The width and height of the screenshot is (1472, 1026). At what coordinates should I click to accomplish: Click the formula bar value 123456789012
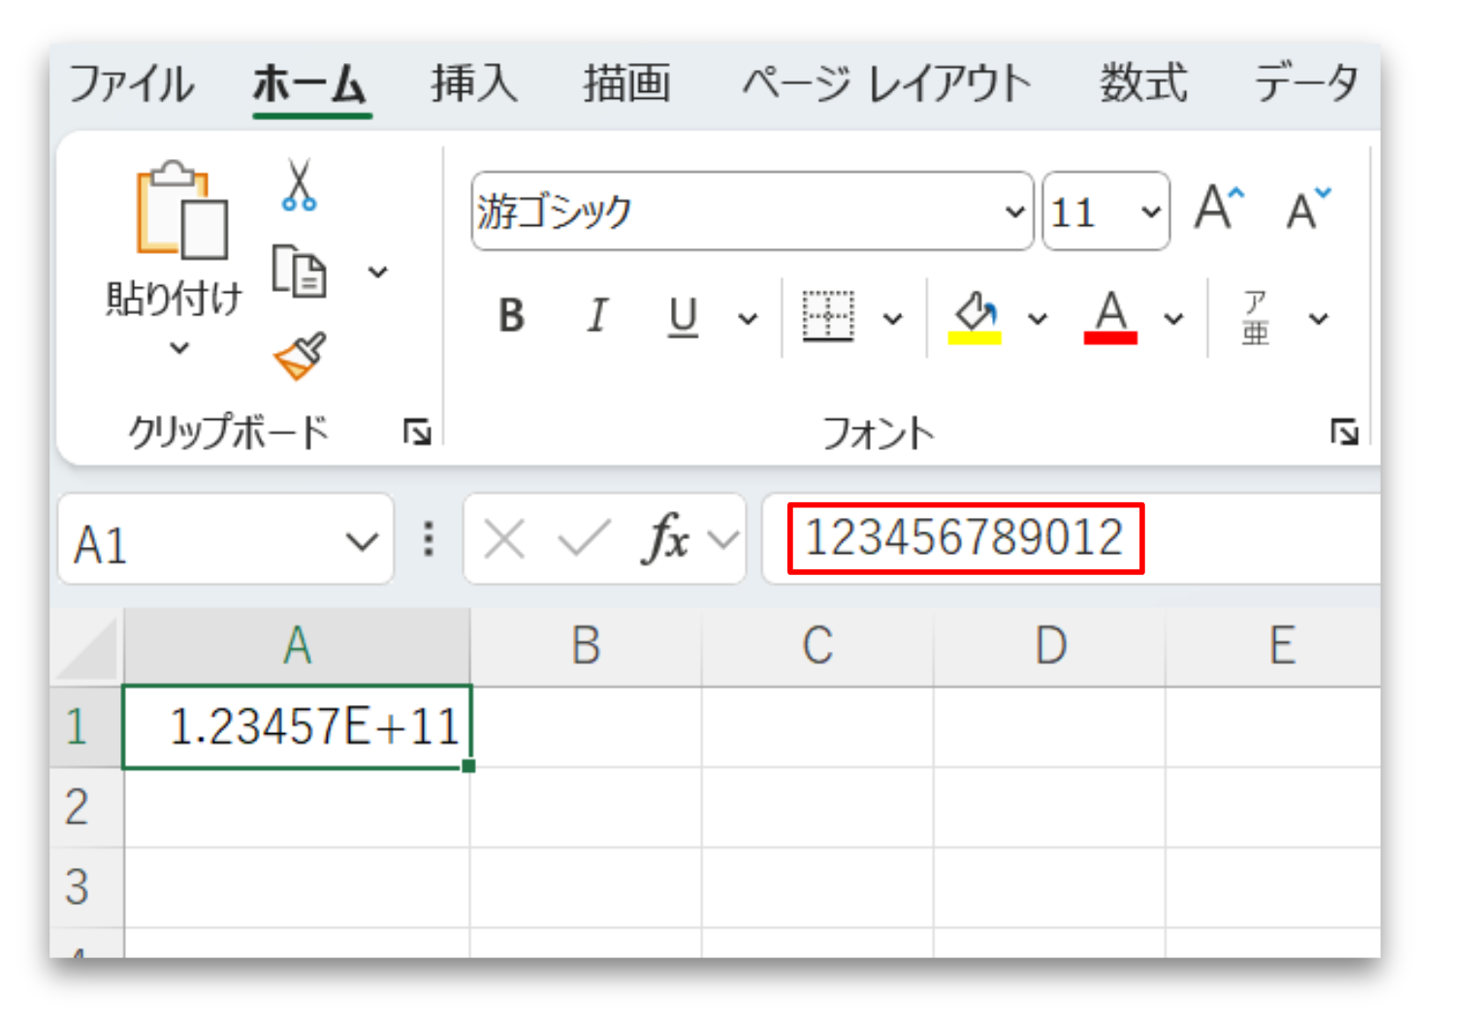click(x=965, y=537)
